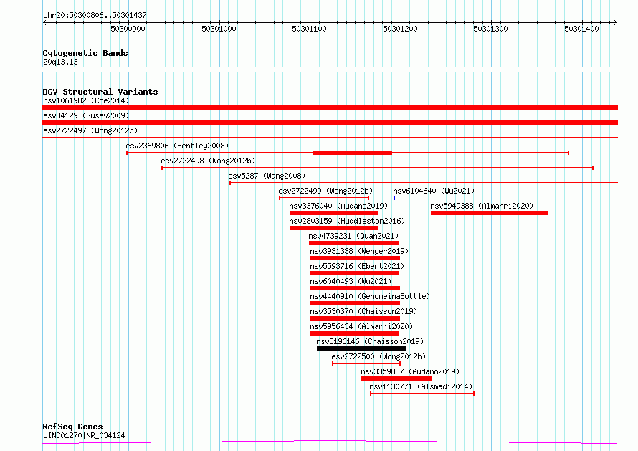Image resolution: width=638 pixels, height=451 pixels.
Task: Open esv2722500 (Wong2012b) label
Action: coord(378,356)
